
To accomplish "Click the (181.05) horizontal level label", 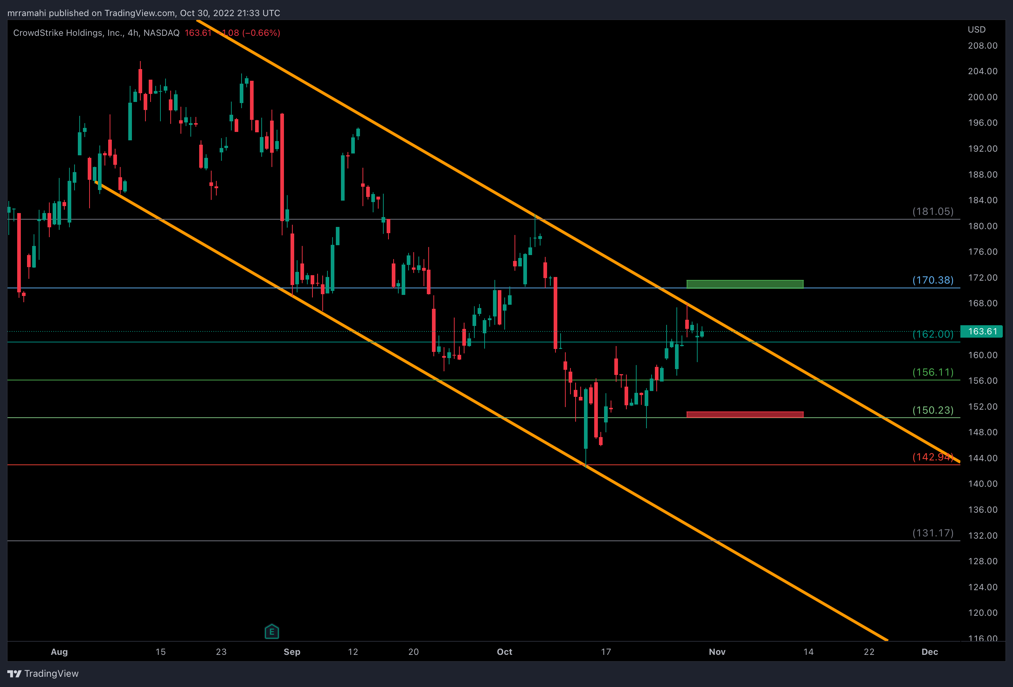I will 933,212.
